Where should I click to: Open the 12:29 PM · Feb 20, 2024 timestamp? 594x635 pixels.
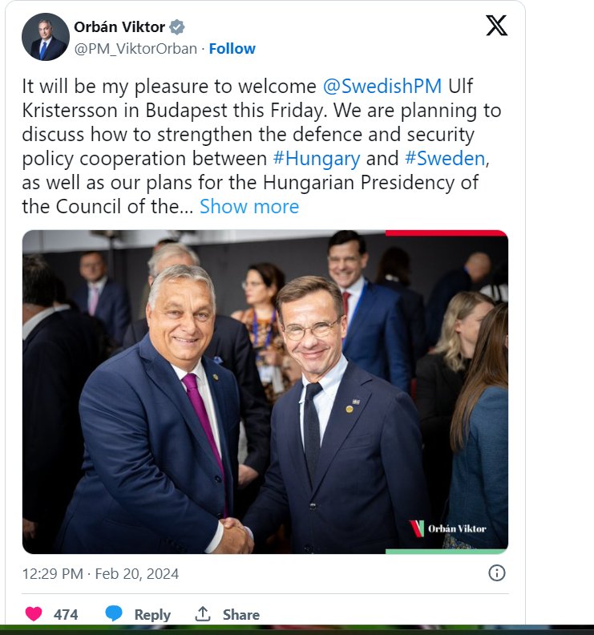coord(100,574)
